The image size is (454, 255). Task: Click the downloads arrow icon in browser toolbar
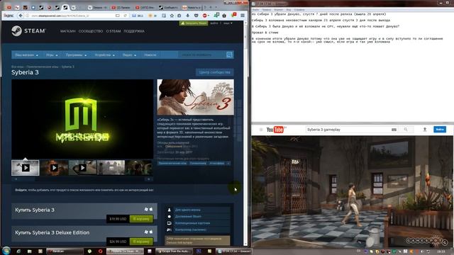(x=187, y=16)
